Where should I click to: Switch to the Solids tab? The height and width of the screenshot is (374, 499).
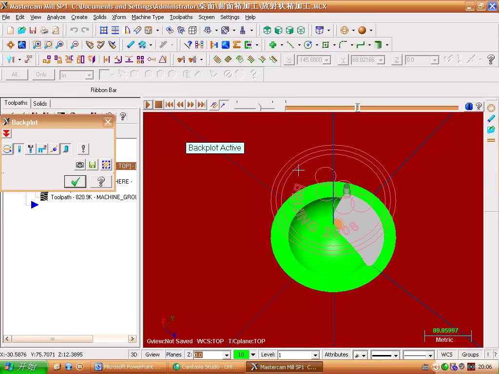40,103
